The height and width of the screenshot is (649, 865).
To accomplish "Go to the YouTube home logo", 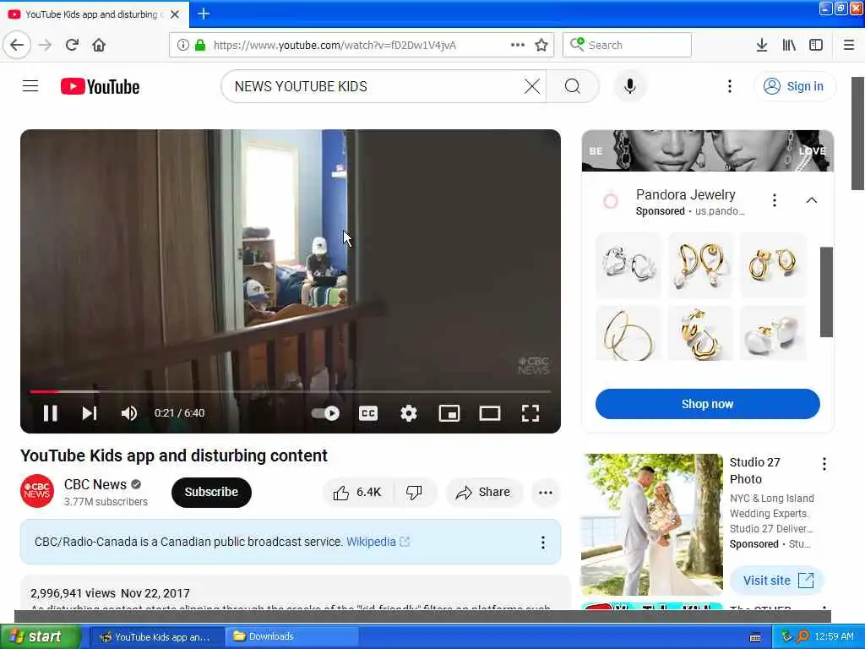I will click(x=100, y=87).
